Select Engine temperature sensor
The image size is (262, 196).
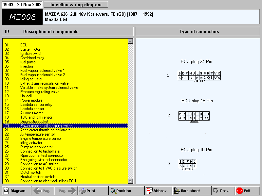tap(65, 139)
